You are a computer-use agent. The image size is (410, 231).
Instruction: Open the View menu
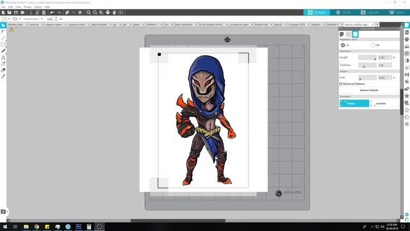(x=19, y=7)
